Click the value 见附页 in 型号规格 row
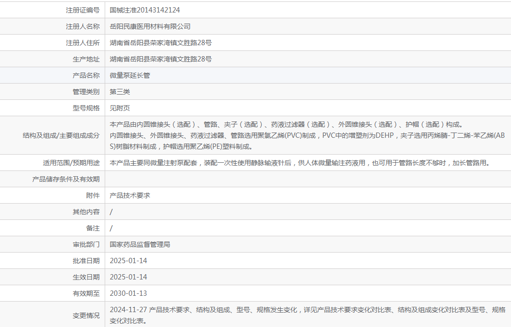The height and width of the screenshot is (327, 511). tap(120, 108)
